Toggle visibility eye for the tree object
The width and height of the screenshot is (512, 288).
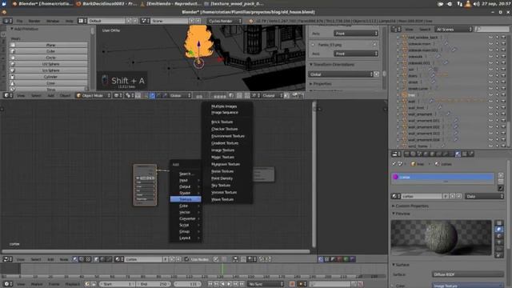pos(490,95)
